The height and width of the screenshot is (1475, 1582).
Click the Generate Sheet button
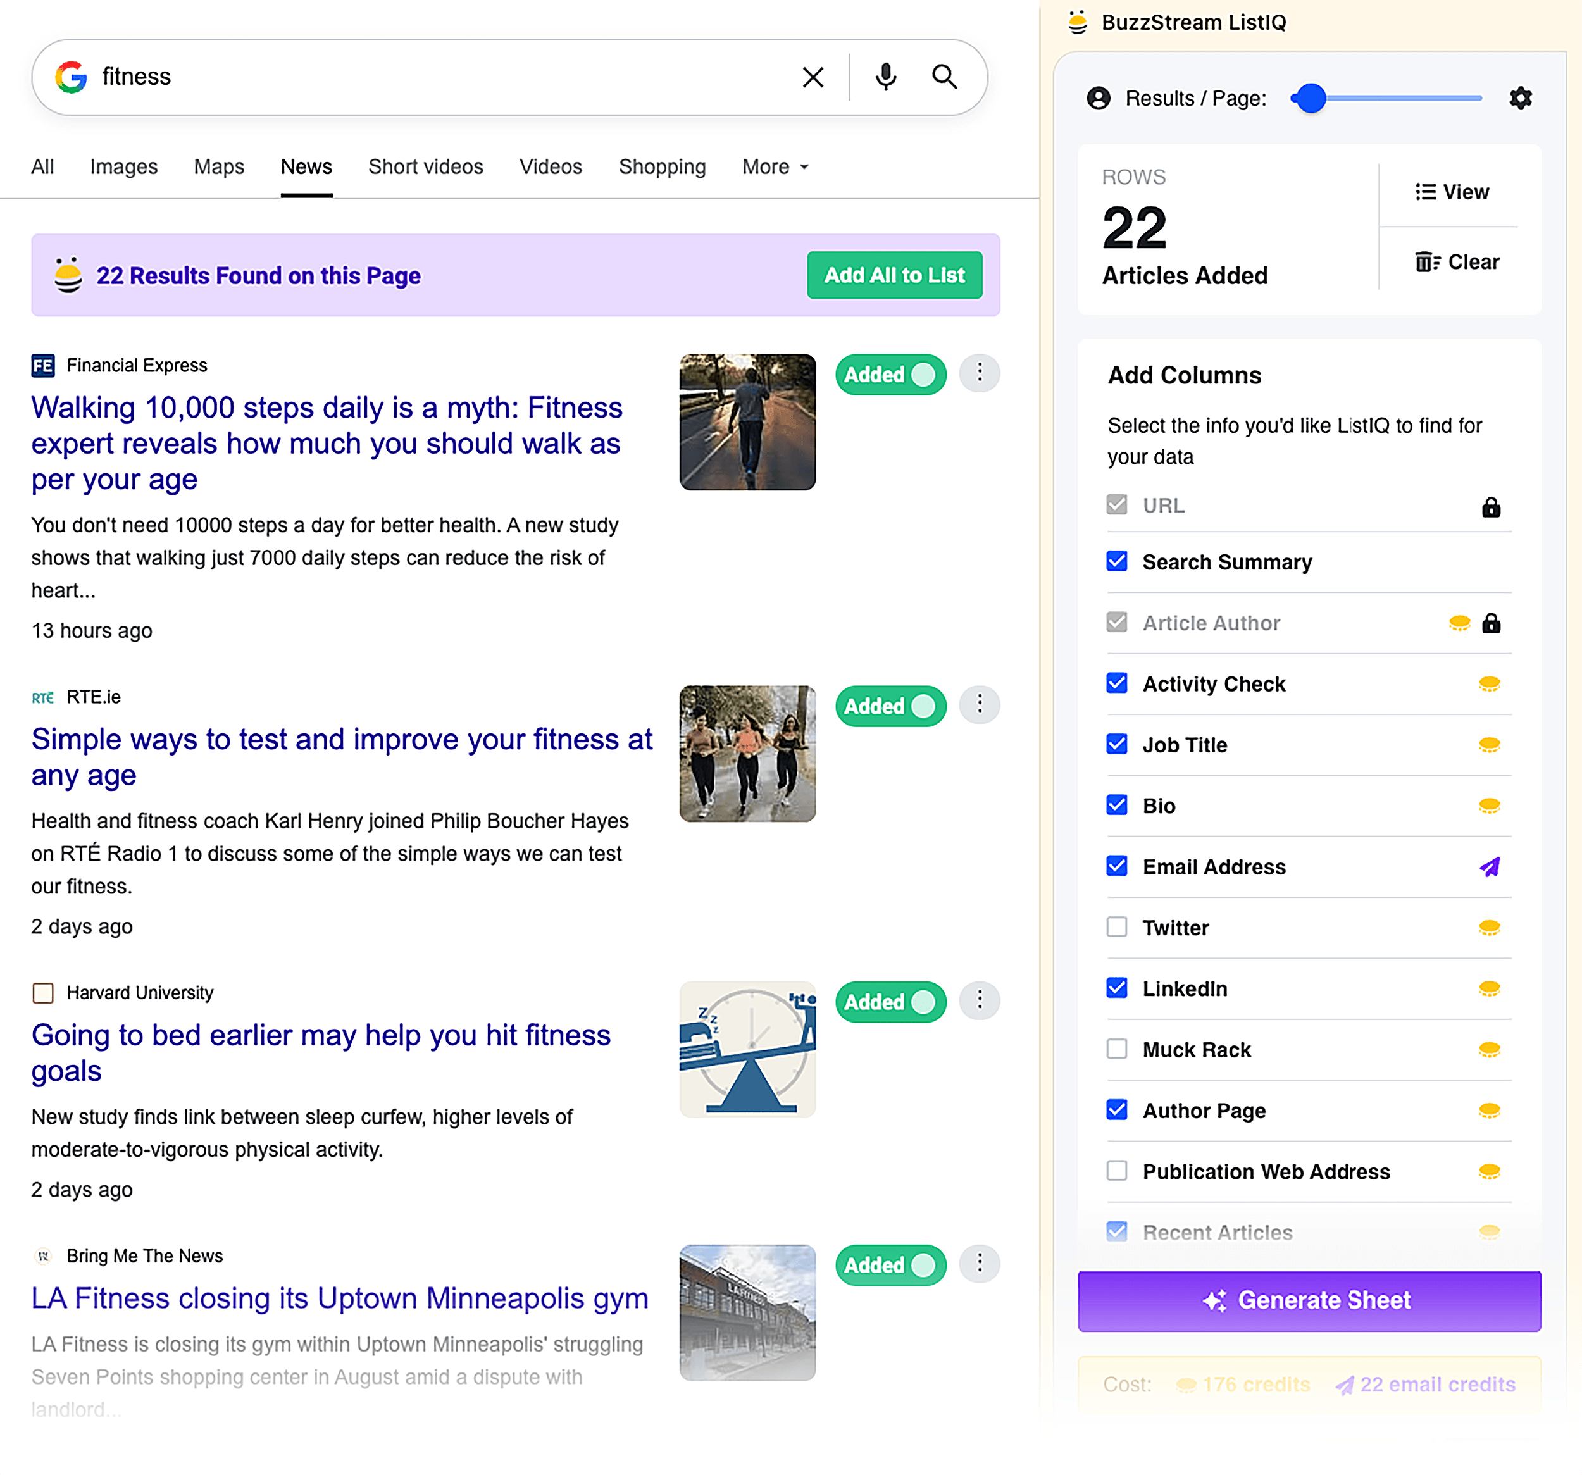[1309, 1300]
